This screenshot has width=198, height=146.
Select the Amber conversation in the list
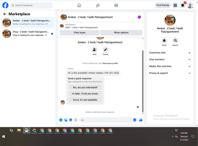pyautogui.click(x=28, y=23)
